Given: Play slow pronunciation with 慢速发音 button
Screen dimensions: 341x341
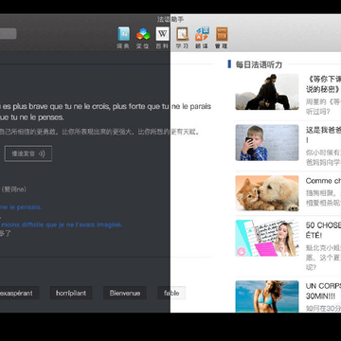Looking at the screenshot, I should point(28,153).
